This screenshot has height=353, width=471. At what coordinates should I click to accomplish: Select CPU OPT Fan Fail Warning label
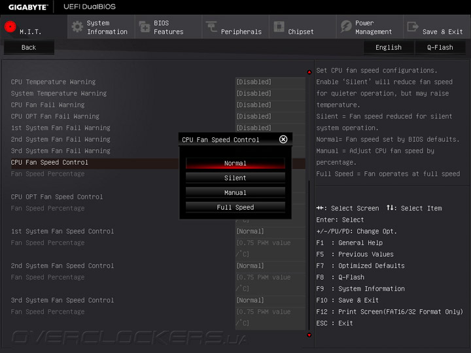[x=55, y=116]
